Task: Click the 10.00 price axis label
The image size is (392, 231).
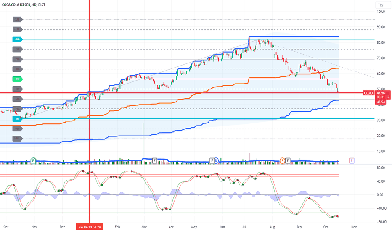Action: tap(381, 151)
